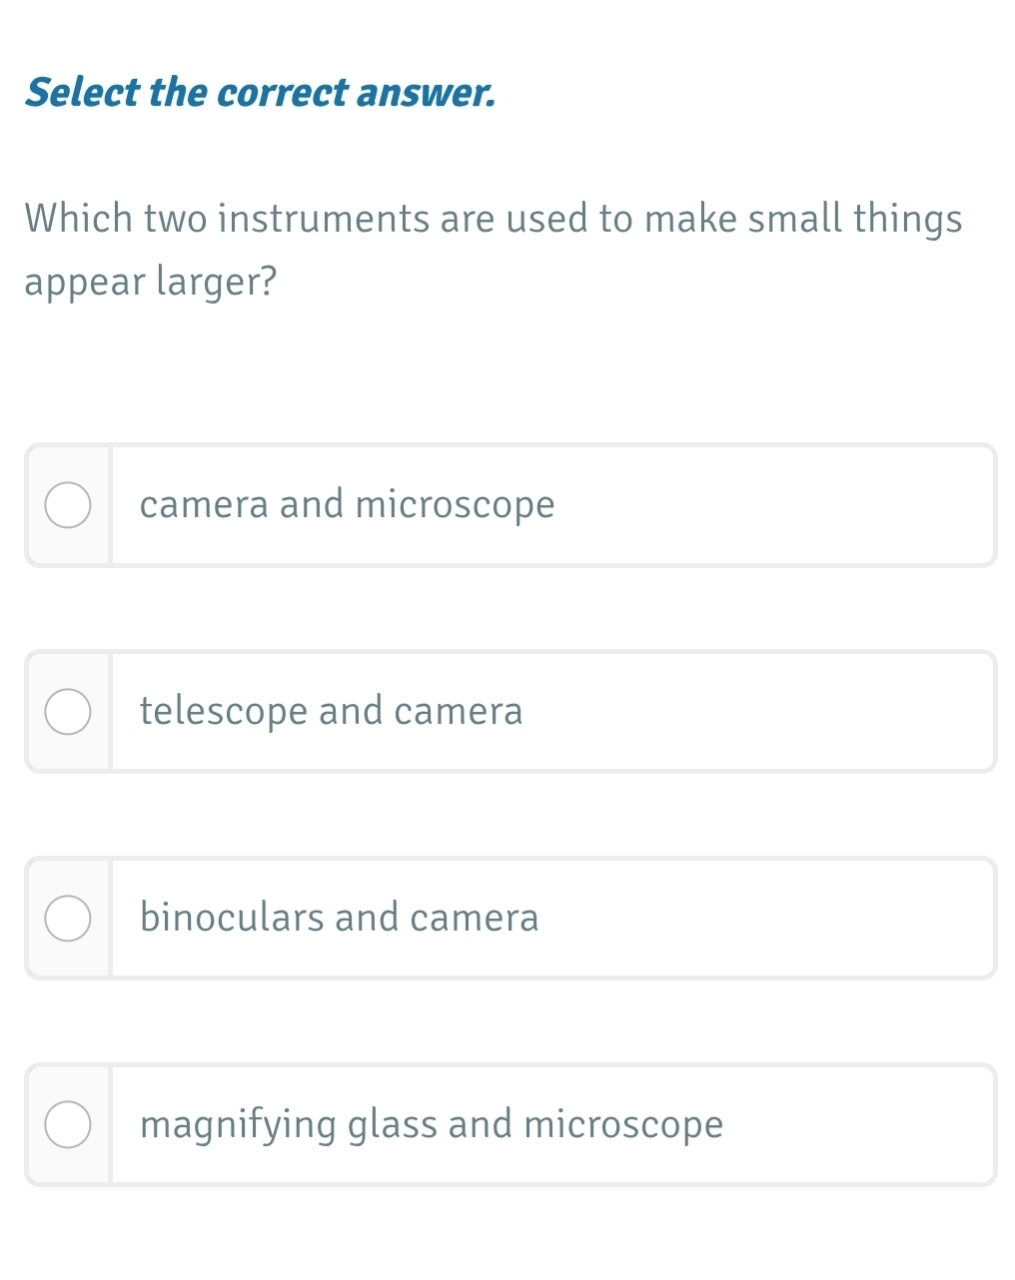Image resolution: width=1015 pixels, height=1280 pixels.
Task: Click the word 'binoculars' in the third option
Action: click(232, 919)
